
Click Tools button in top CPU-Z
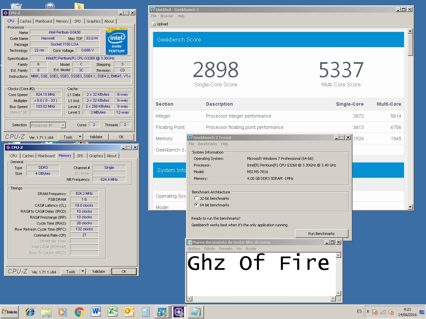pos(68,137)
